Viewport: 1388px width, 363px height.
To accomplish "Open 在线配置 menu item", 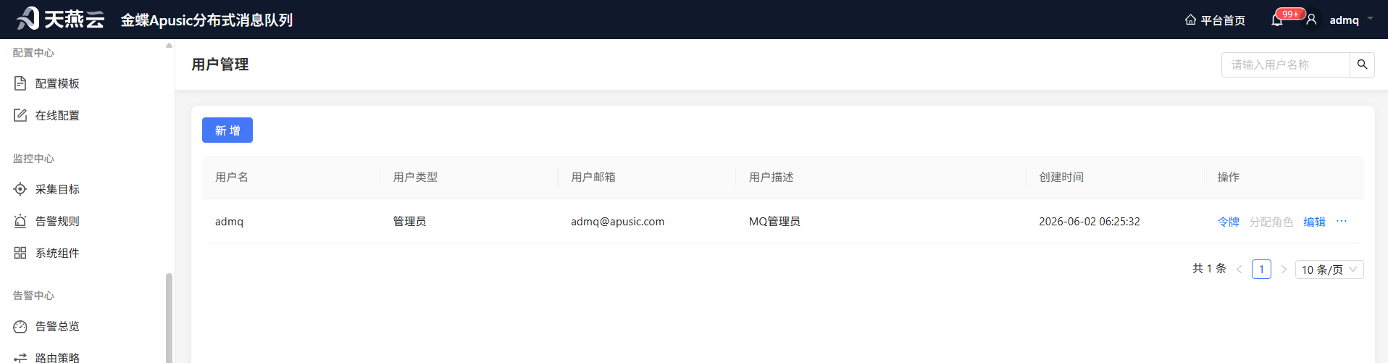I will tap(87, 115).
